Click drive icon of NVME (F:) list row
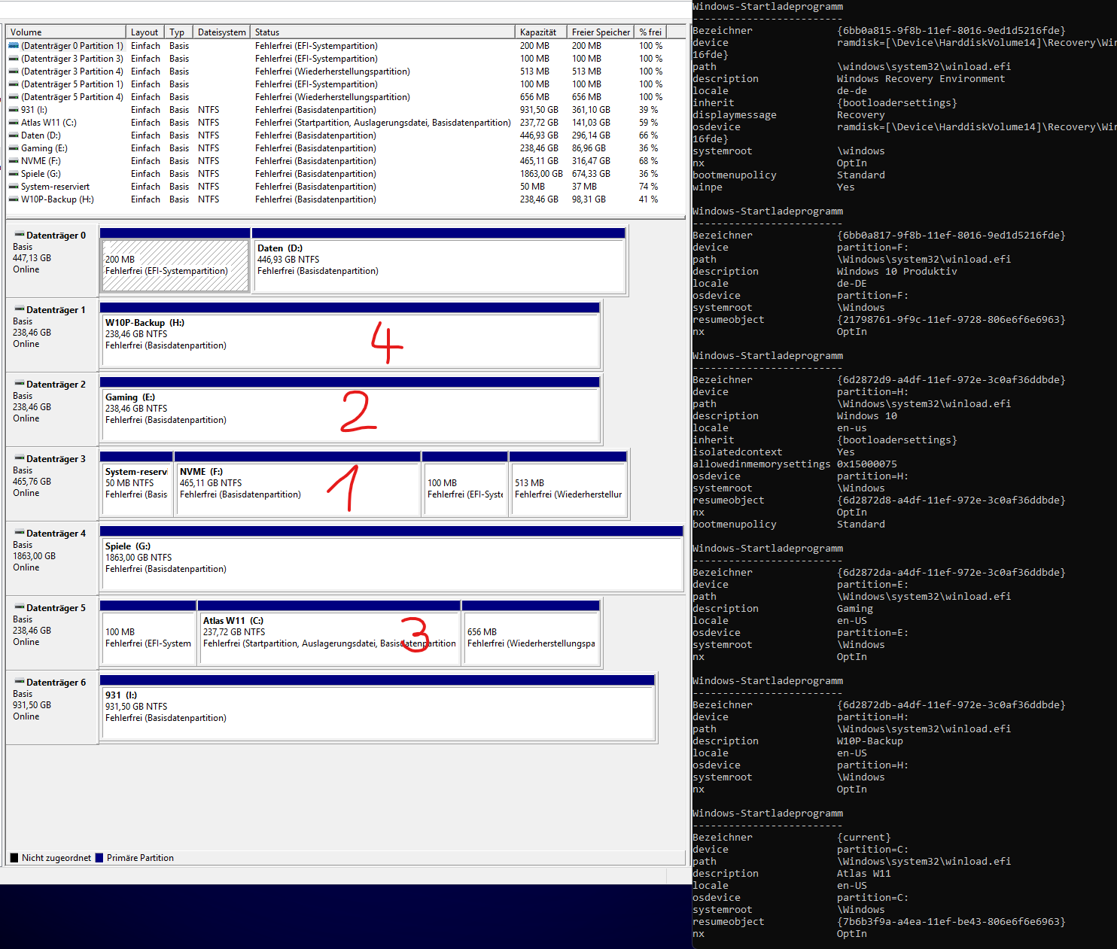The width and height of the screenshot is (1117, 949). (x=14, y=161)
